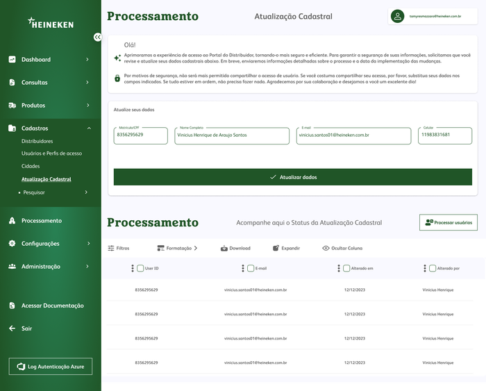The image size is (486, 391).
Task: Click the Matrícula/CPF input field
Action: [x=141, y=135]
